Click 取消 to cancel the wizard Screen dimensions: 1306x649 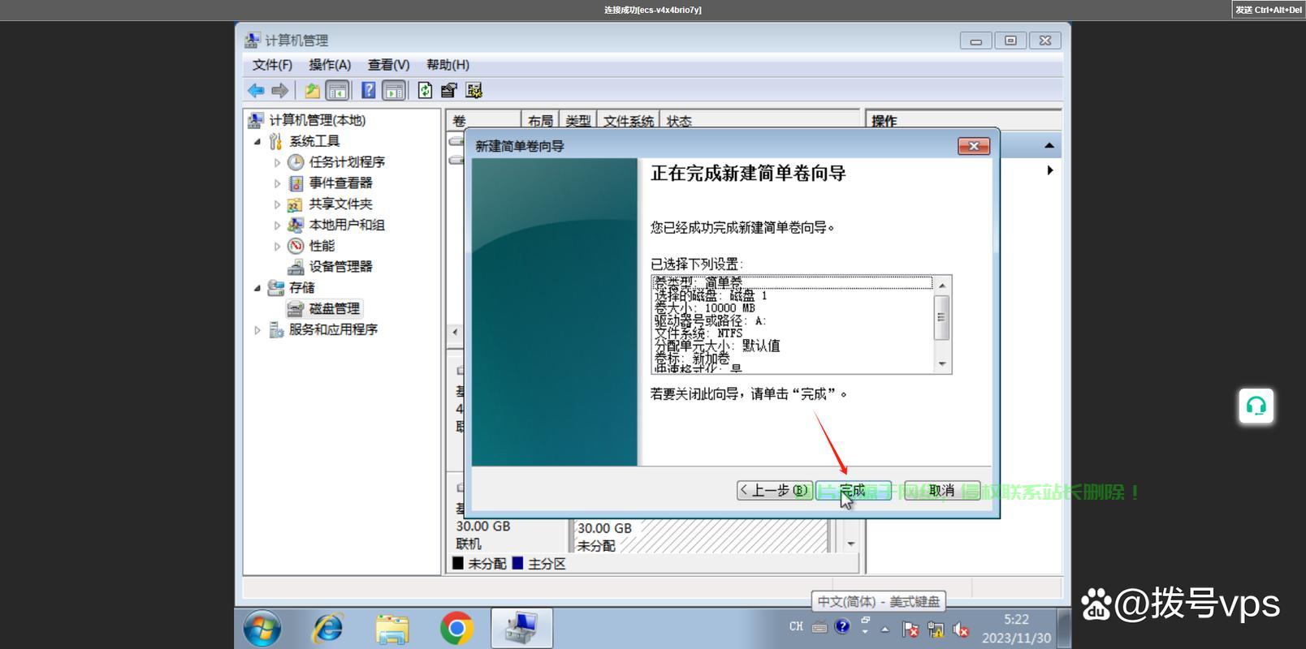click(x=941, y=491)
